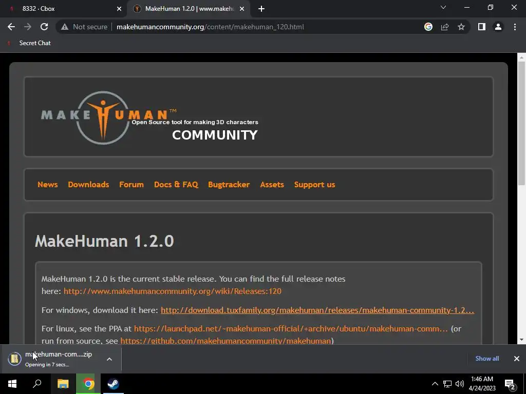Click the Google icon in address bar
The width and height of the screenshot is (526, 394).
tap(428, 27)
